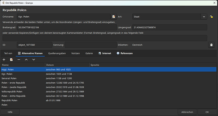Sort list by Sprache column header
The width and height of the screenshot is (218, 116).
point(153,65)
